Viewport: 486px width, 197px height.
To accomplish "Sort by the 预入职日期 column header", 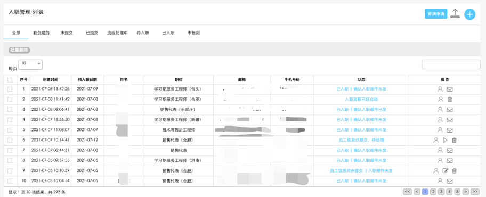I will point(87,80).
